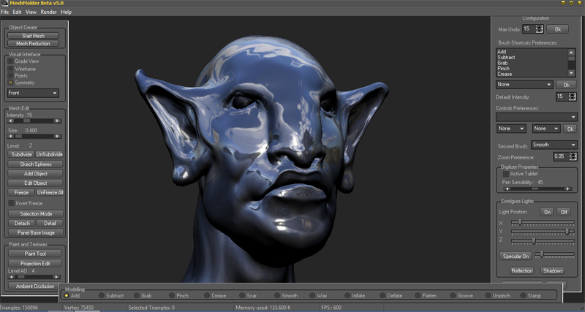The height and width of the screenshot is (312, 585).
Task: Open the Paint Tool
Action: click(36, 254)
